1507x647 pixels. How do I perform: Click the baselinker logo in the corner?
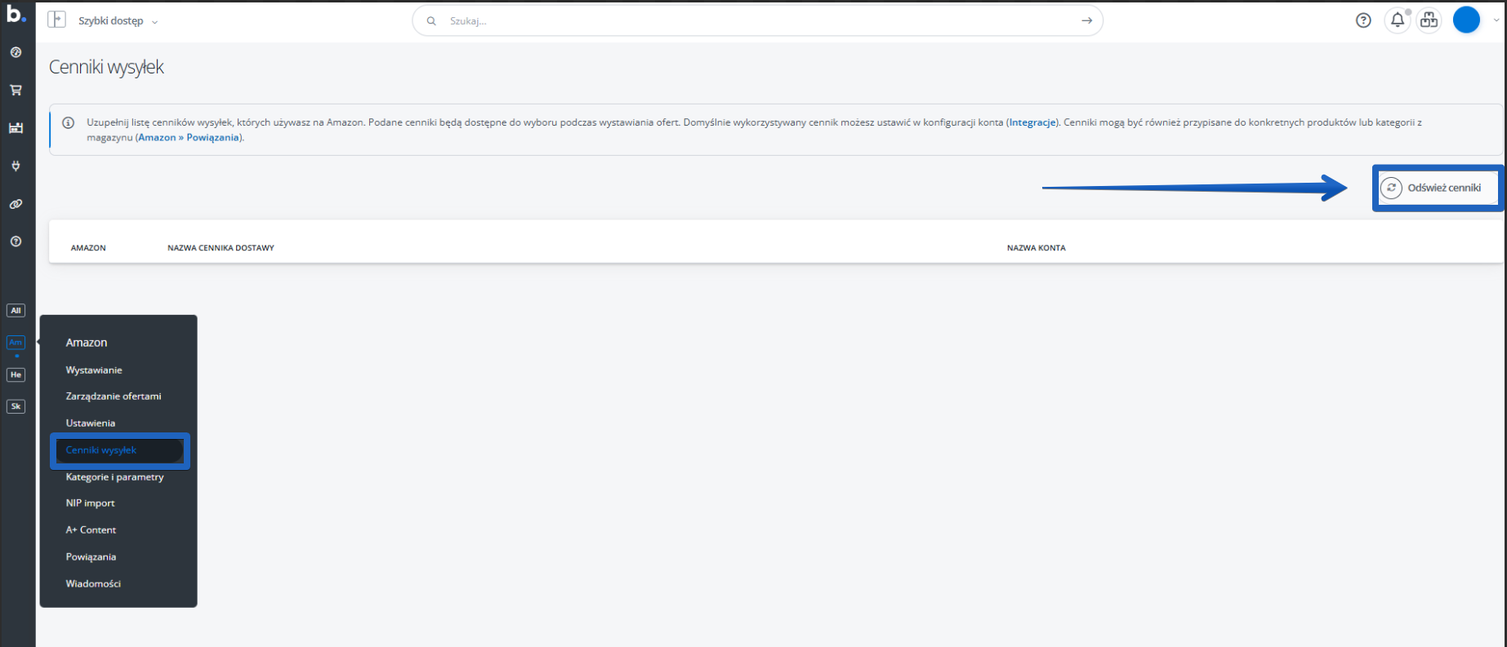[x=16, y=14]
